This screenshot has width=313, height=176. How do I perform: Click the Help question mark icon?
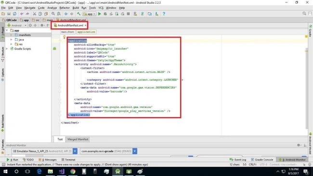(x=164, y=14)
